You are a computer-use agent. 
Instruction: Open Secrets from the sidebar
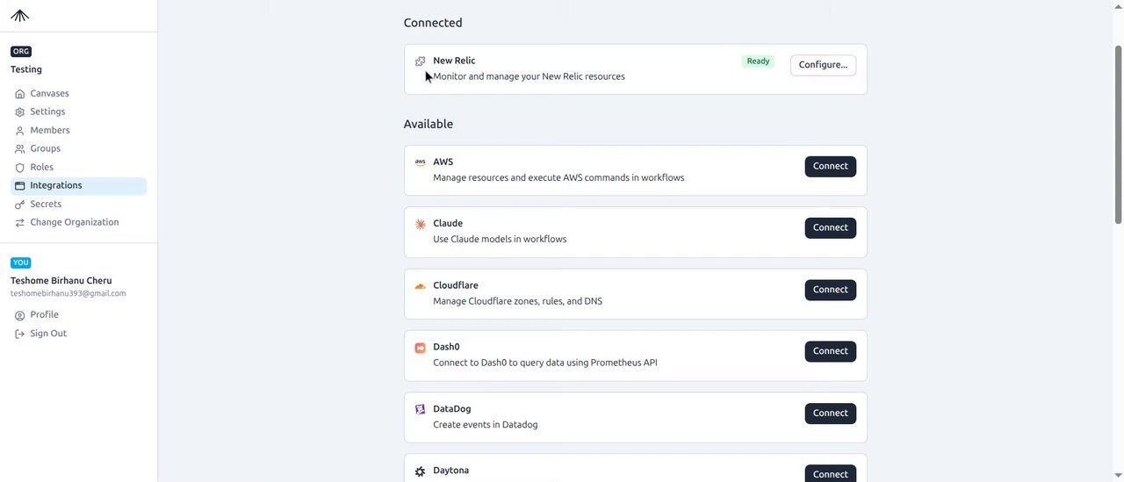tap(46, 204)
